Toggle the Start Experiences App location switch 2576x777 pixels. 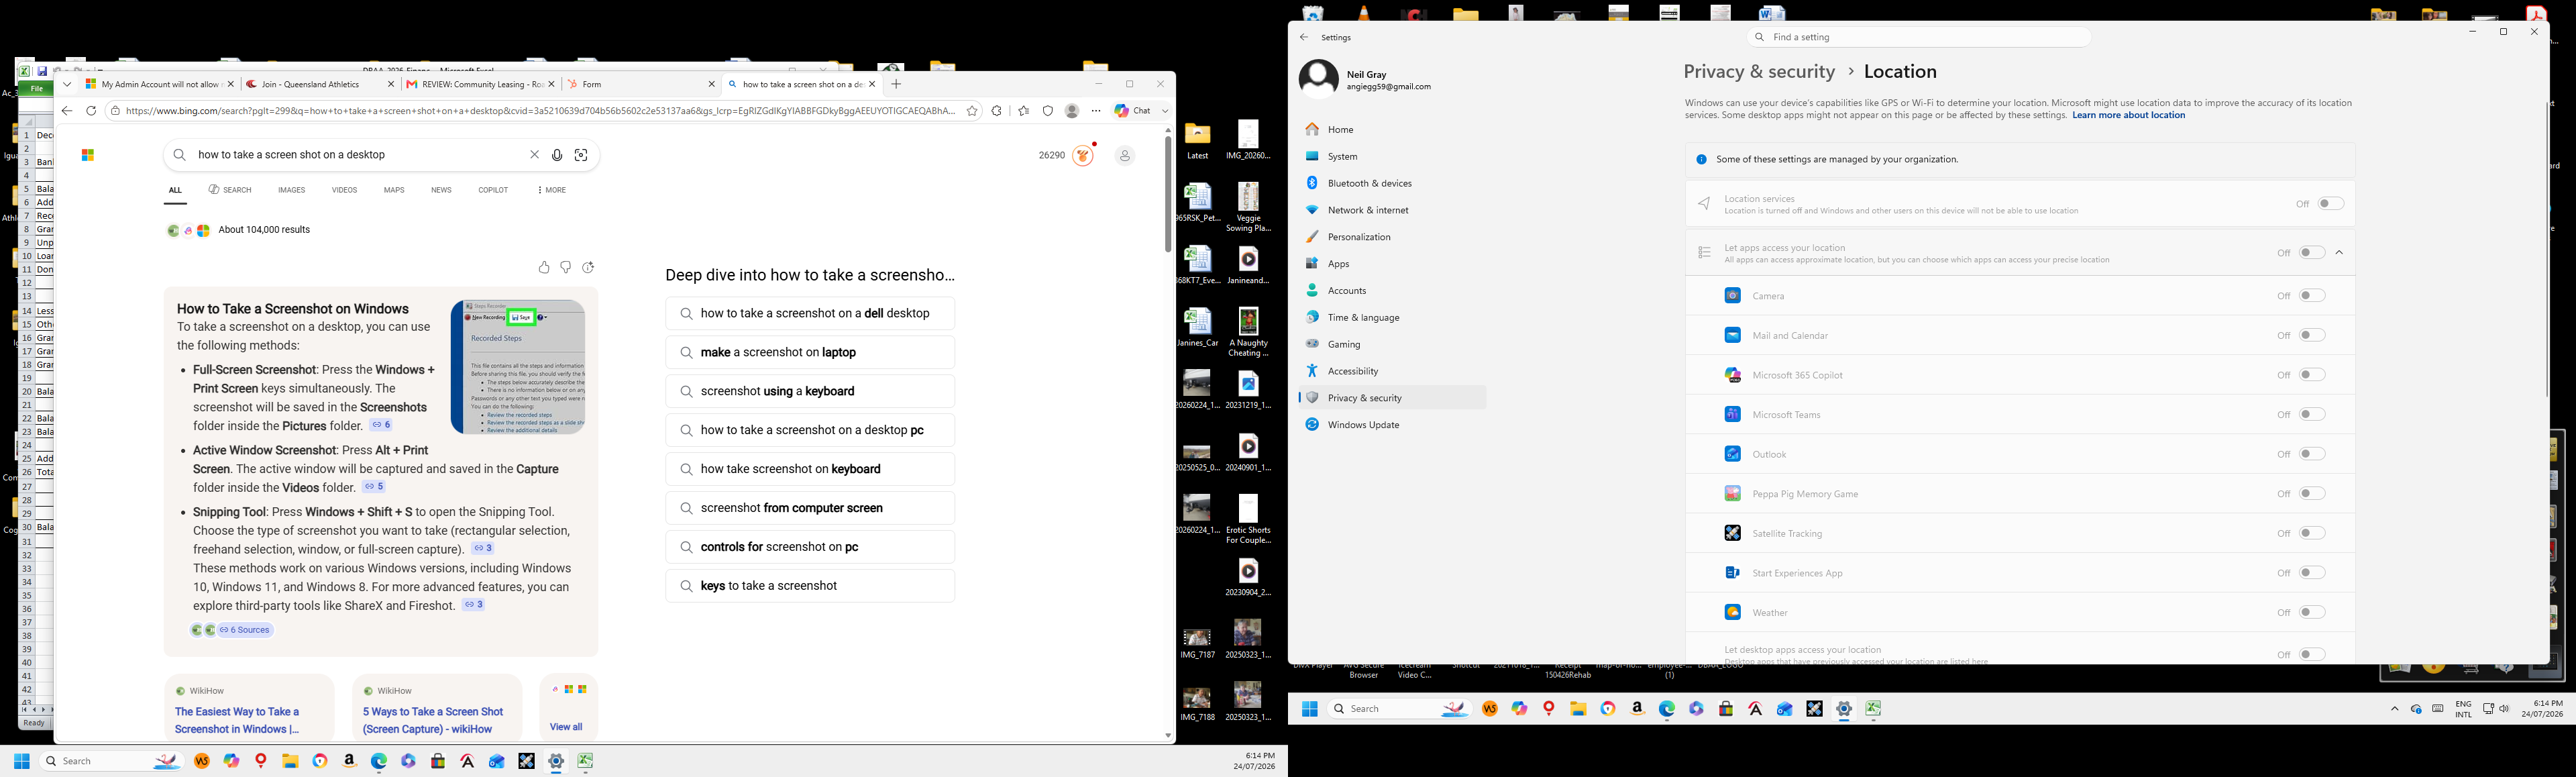pos(2312,573)
